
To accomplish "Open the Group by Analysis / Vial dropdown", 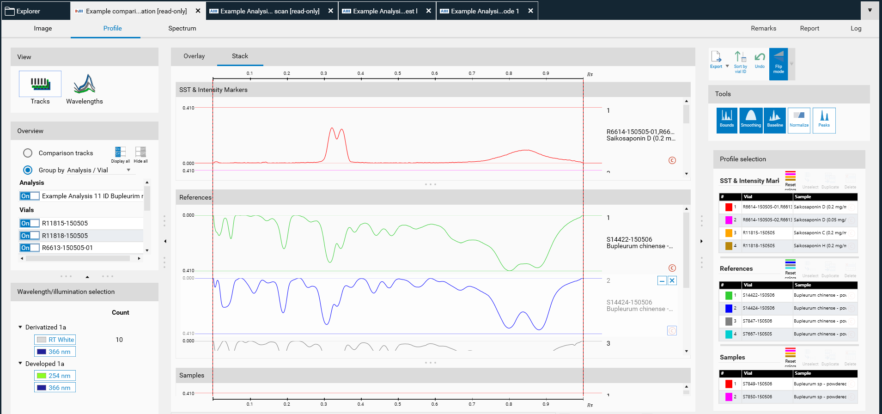I will tap(128, 170).
